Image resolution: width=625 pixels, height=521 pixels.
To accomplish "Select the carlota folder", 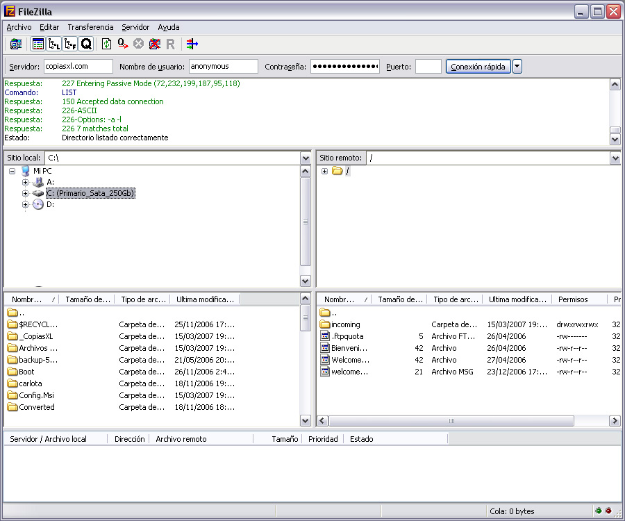I will click(x=24, y=383).
